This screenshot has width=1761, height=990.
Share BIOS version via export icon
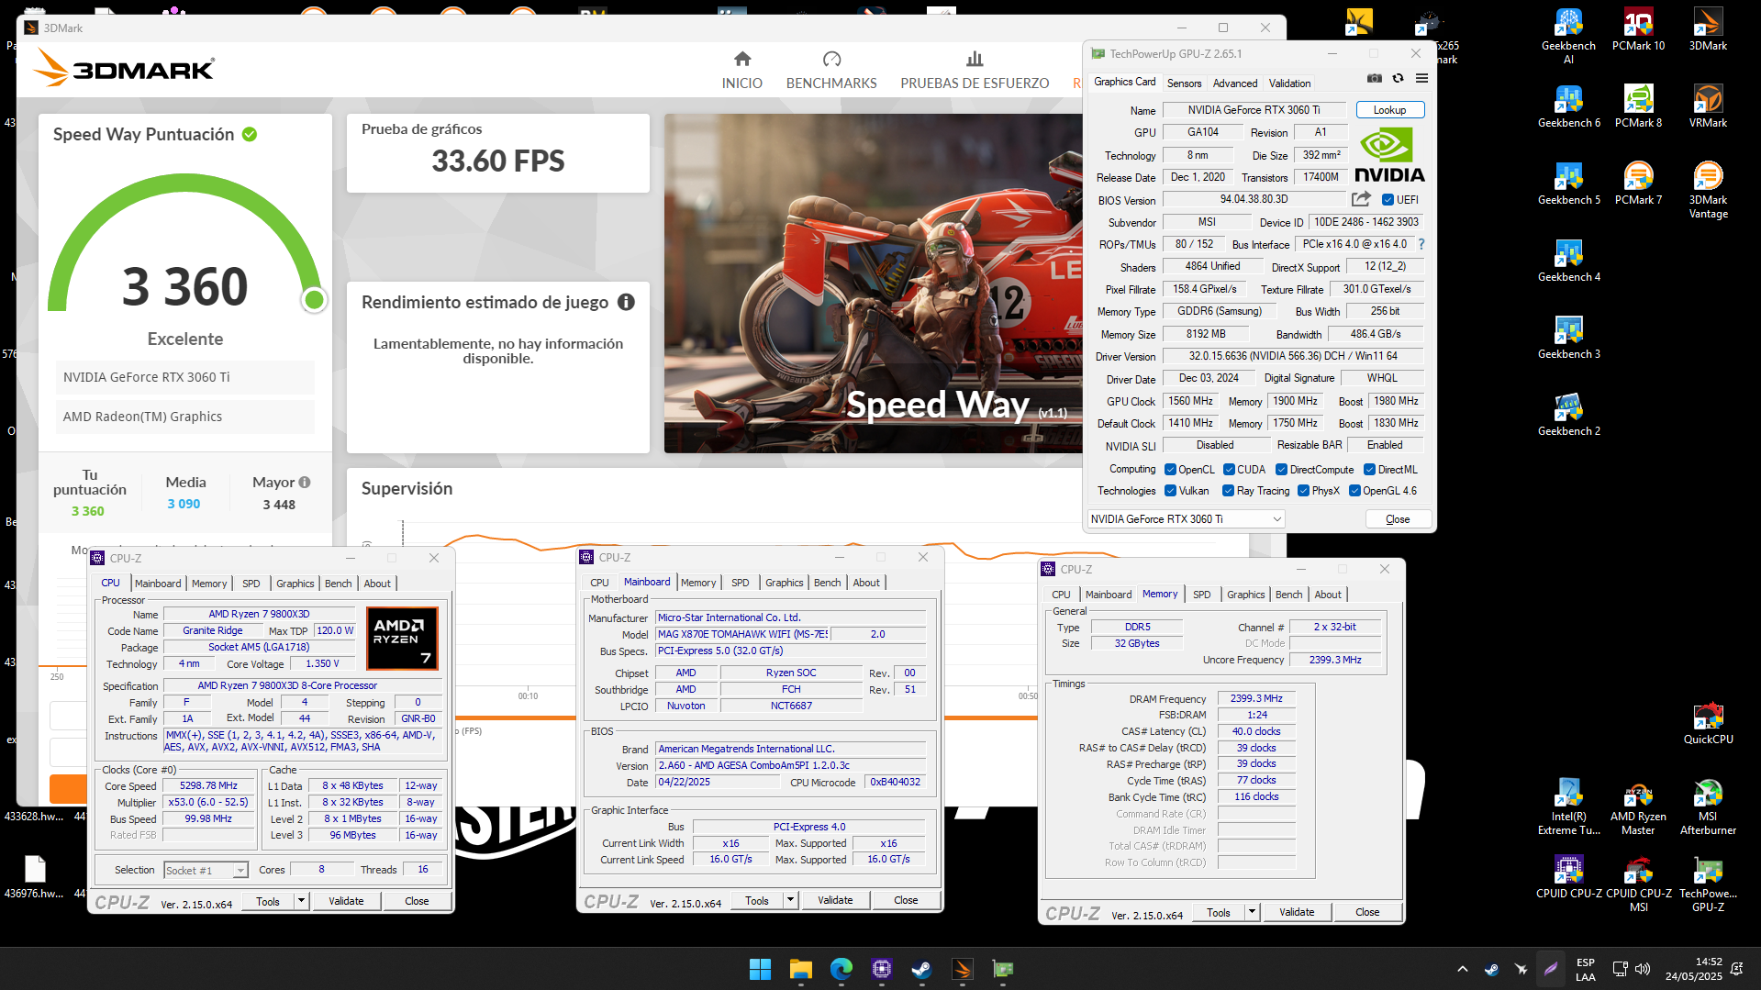[x=1361, y=199]
